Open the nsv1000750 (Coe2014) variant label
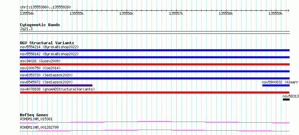The image size is (299, 135). (40, 68)
